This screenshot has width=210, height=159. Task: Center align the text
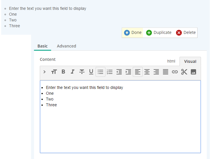click(147, 72)
